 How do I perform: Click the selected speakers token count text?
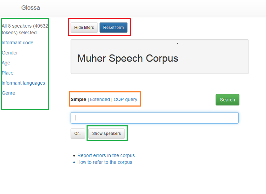pos(25,29)
